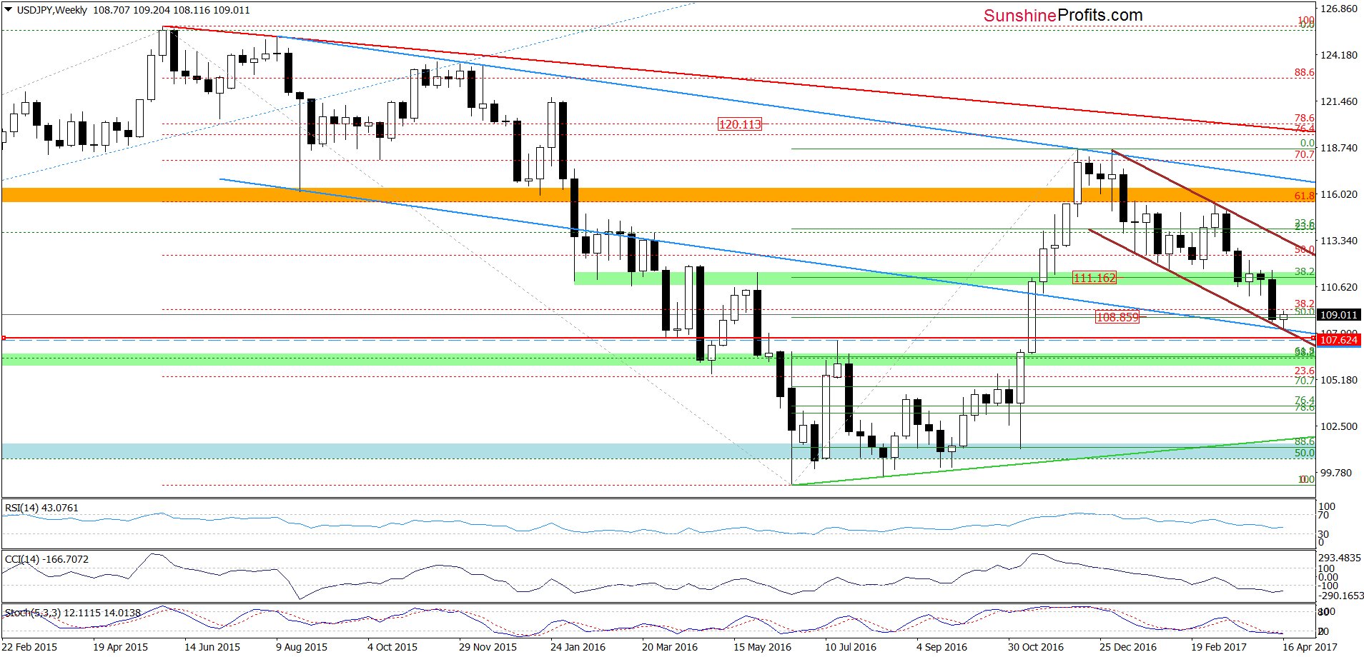The image size is (1364, 657).
Task: Select the boxed 120.113 price label
Action: point(740,124)
